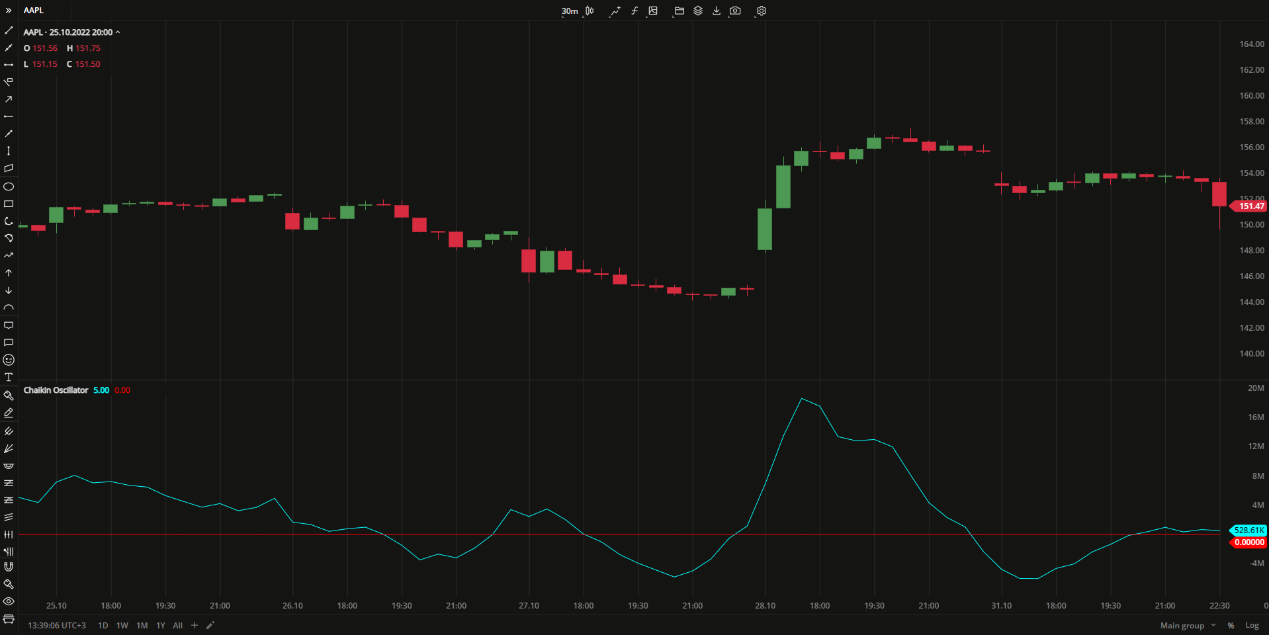Open the 30m timeframe dropdown
1269x635 pixels.
coord(570,11)
